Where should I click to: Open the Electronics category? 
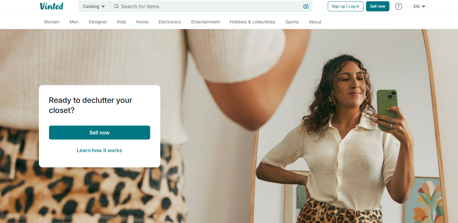[170, 22]
